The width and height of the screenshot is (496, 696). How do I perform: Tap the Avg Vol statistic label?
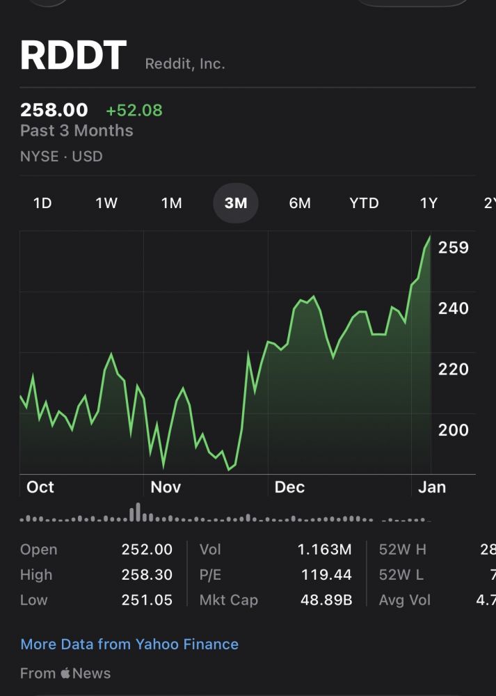coord(405,600)
